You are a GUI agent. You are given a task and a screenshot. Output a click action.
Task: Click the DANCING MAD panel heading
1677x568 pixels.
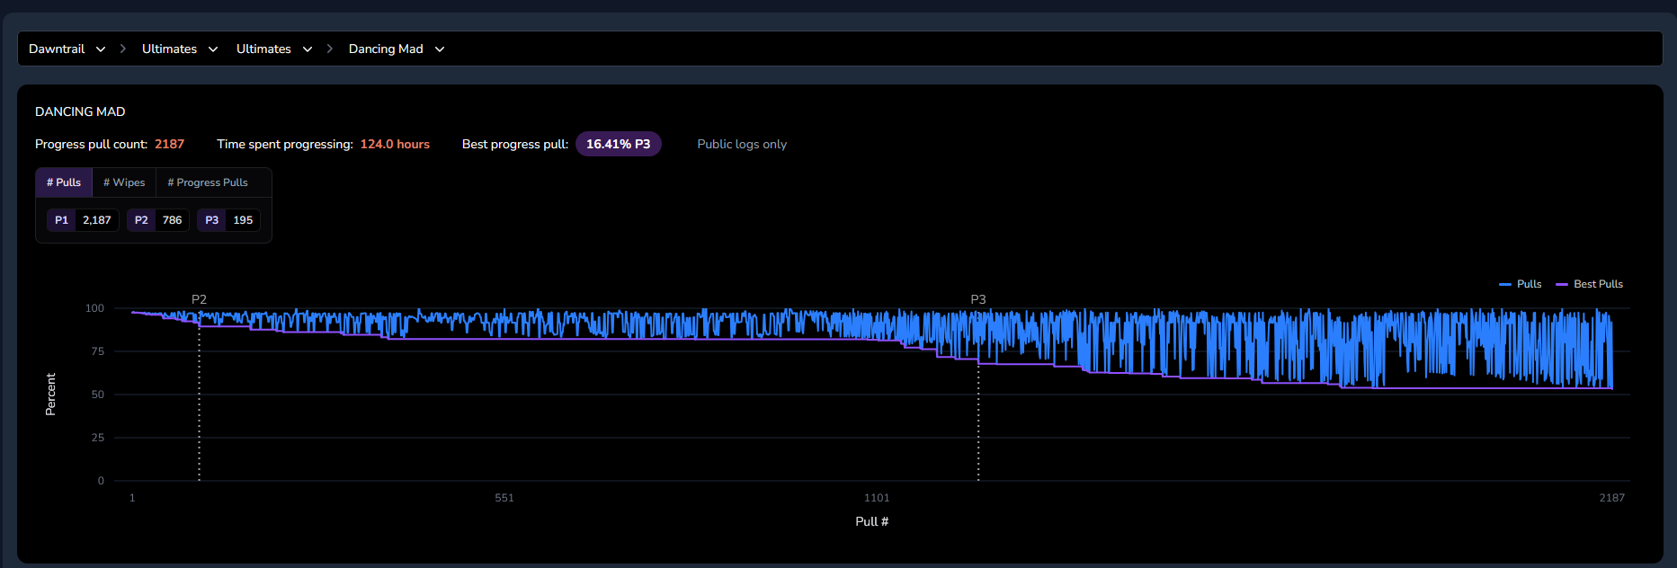pyautogui.click(x=80, y=111)
